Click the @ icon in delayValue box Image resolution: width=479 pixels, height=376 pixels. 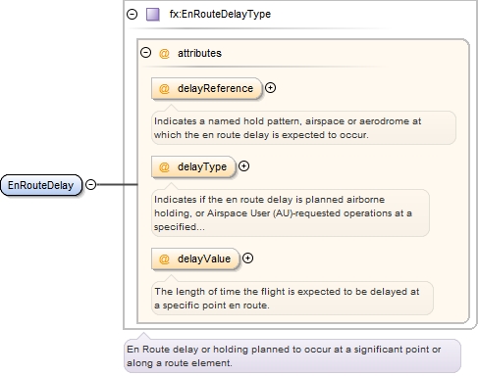(x=164, y=258)
